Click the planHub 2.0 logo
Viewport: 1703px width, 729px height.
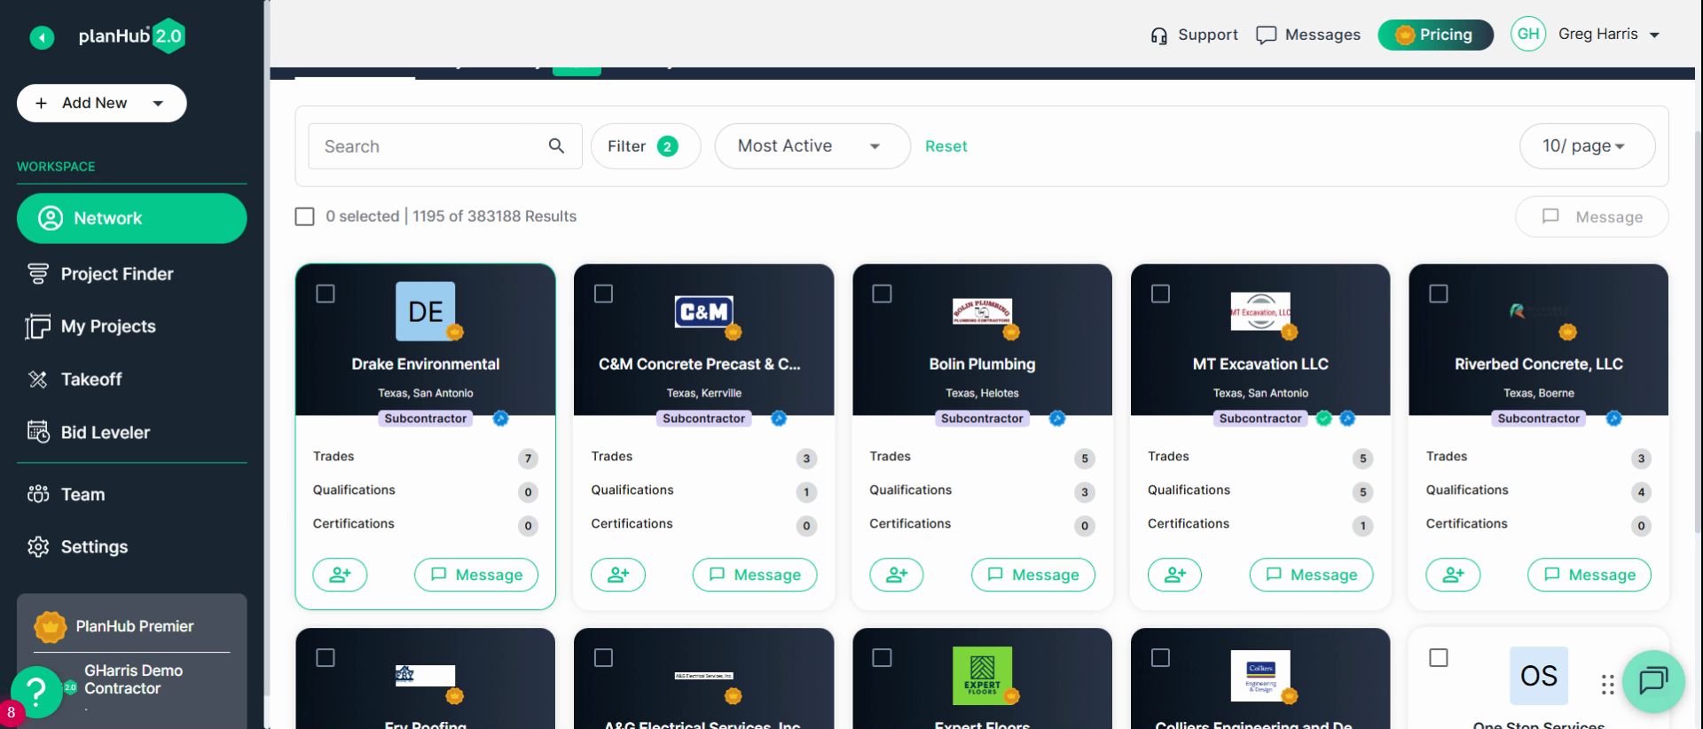(131, 36)
